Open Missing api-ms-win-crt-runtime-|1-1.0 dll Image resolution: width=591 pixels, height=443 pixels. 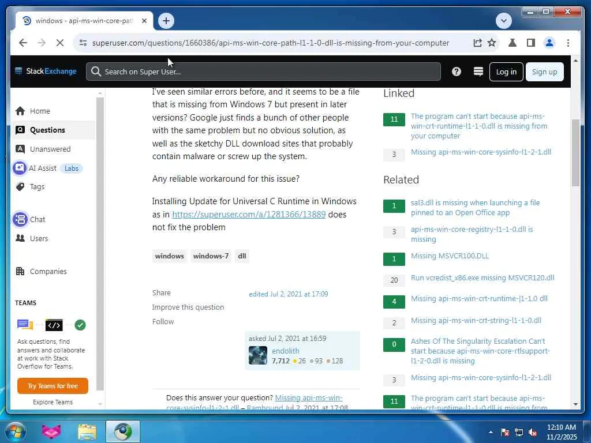coord(479,298)
